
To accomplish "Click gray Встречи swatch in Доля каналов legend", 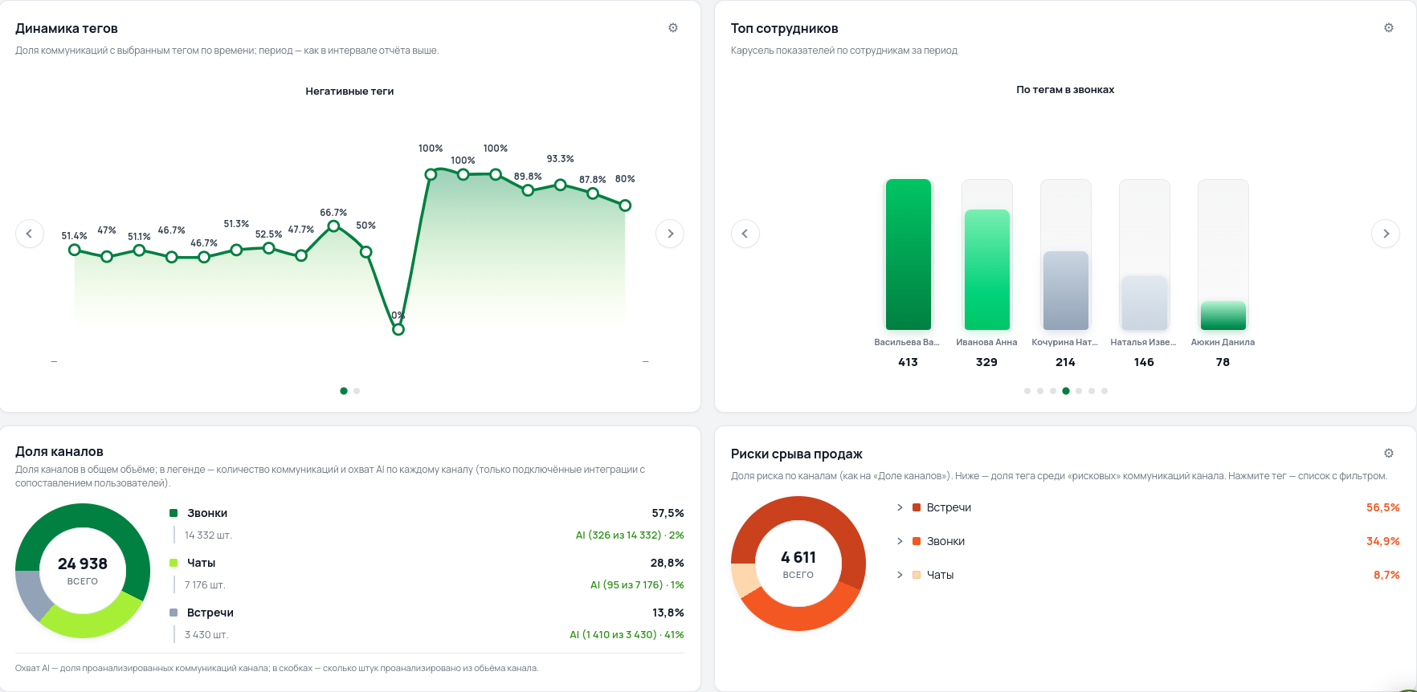I will (174, 613).
